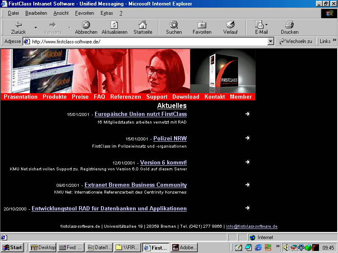Viewport: 338px width, 253px height.
Task: Follow the Polizei NRW news link
Action: coord(170,138)
